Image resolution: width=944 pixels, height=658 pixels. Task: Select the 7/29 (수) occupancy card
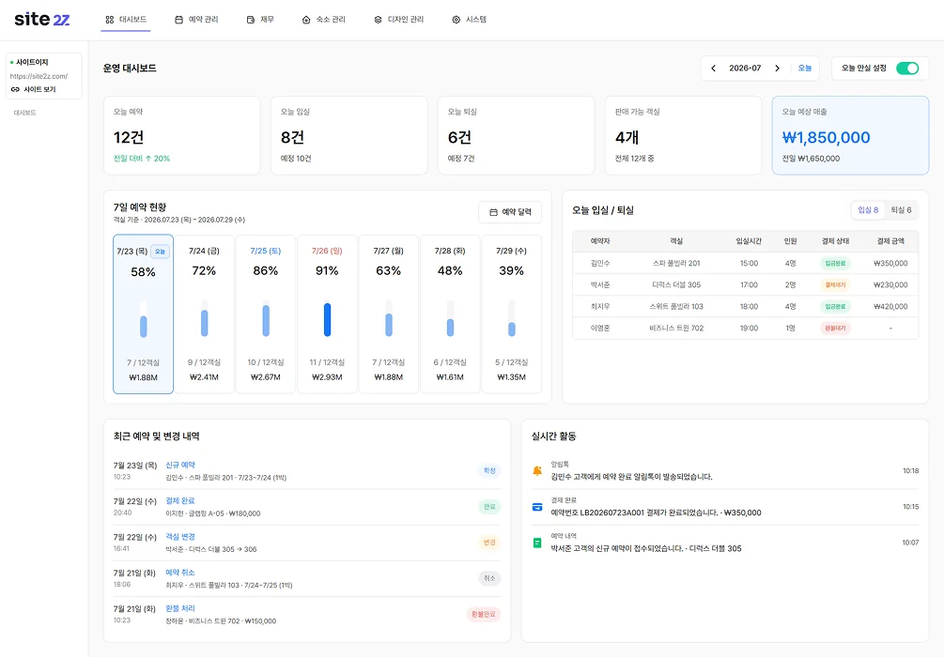coord(511,314)
